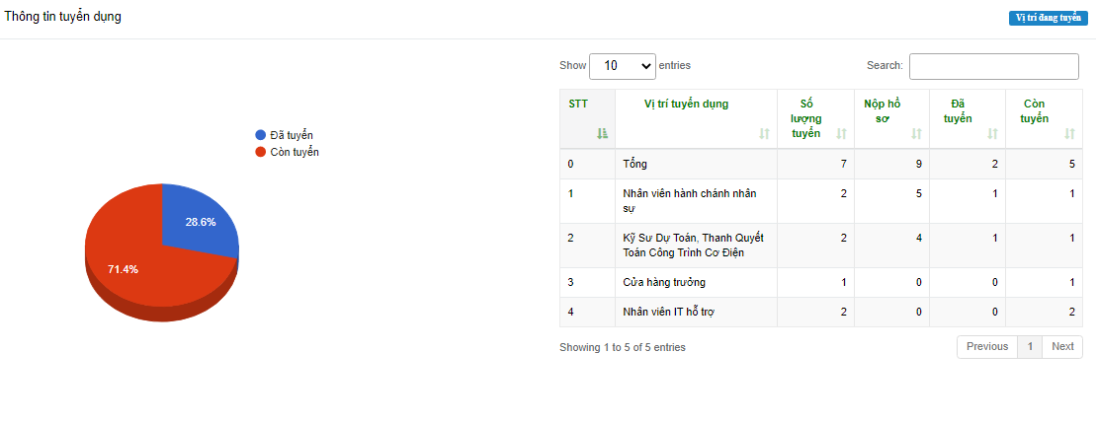Click sort icon in Còn tuyển column
1096x423 pixels.
click(1069, 134)
